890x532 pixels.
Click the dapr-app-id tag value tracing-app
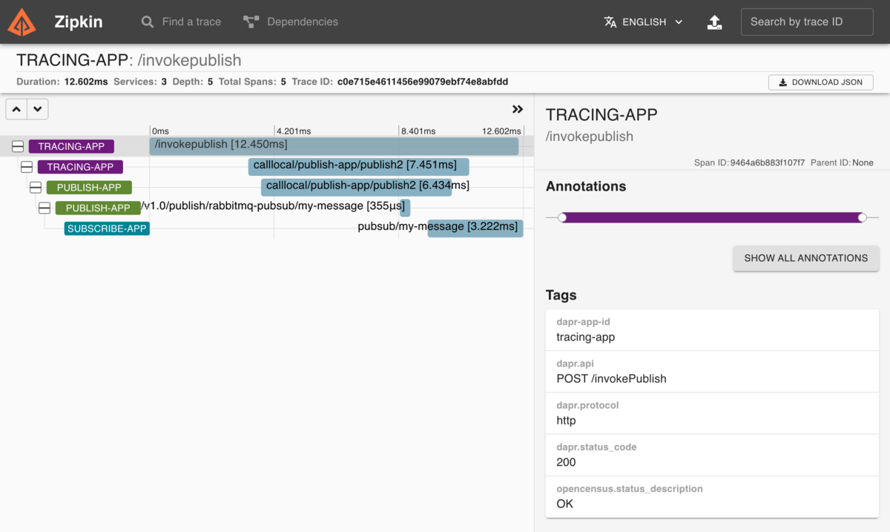pos(586,337)
